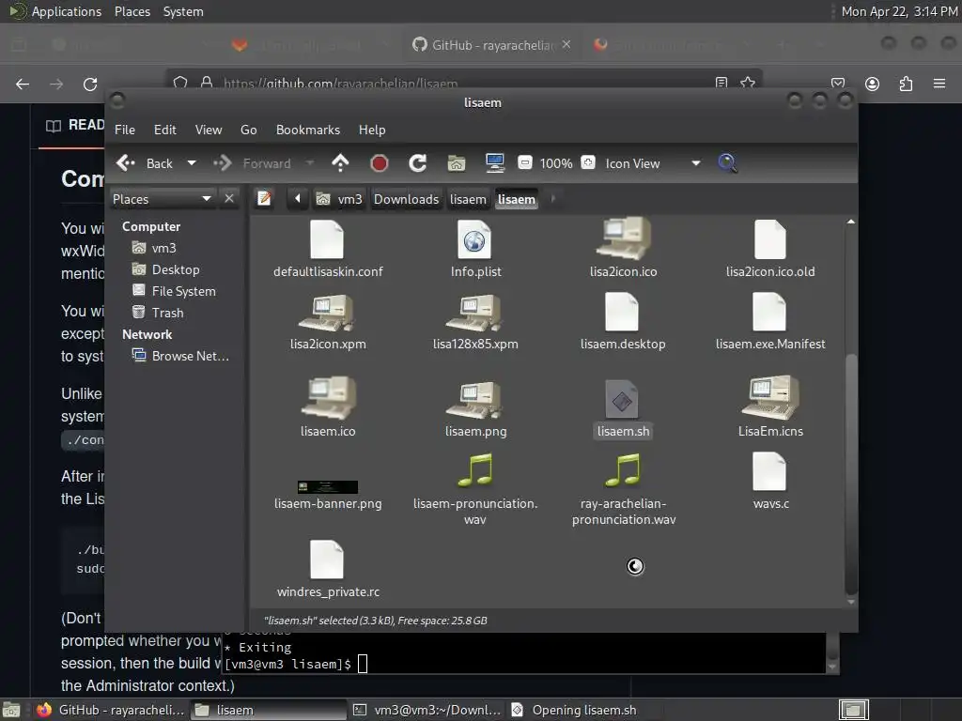
Task: Zoom out file manager view
Action: (x=524, y=163)
